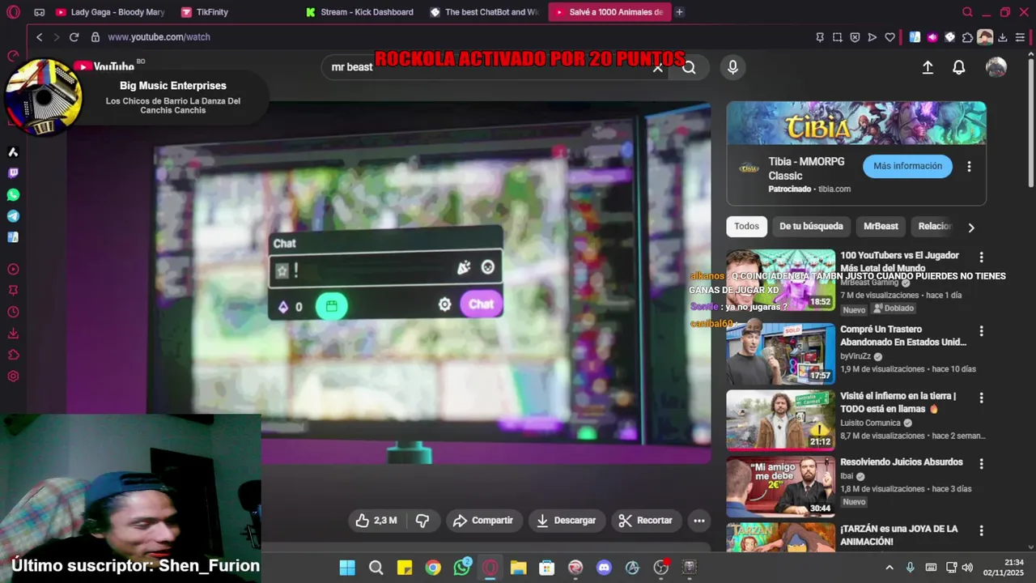Open volume control in system tray
This screenshot has height=583, width=1036.
[967, 568]
